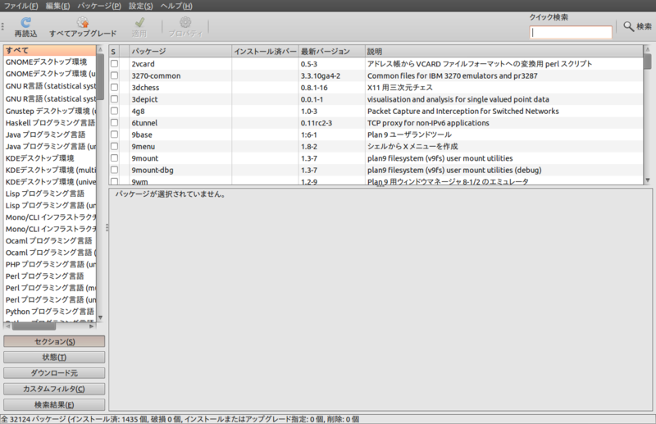Click the section list vertical scrollbar thumb
Image resolution: width=656 pixels, height=424 pixels.
coord(100,76)
